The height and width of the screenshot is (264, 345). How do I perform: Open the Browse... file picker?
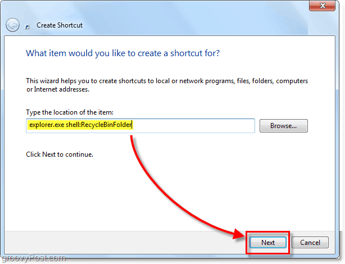pyautogui.click(x=283, y=126)
